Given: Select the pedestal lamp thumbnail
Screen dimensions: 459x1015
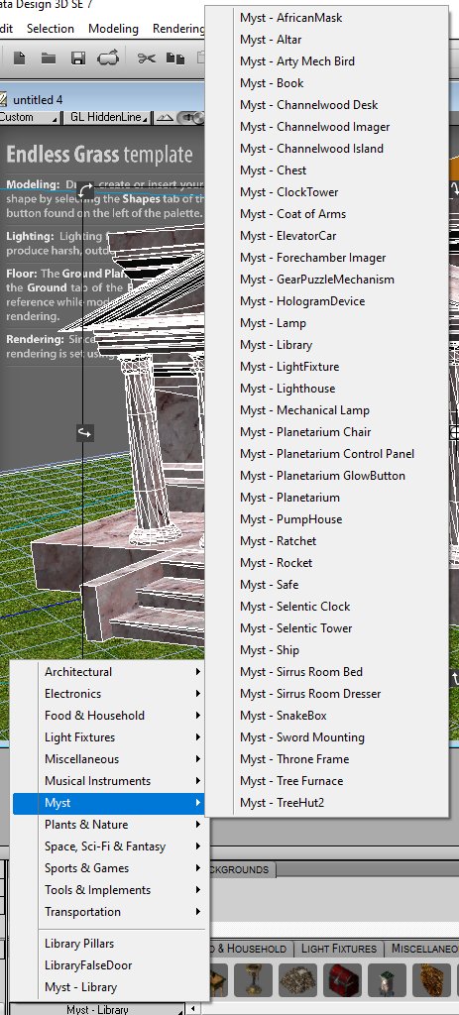Looking at the screenshot, I should pos(253,979).
